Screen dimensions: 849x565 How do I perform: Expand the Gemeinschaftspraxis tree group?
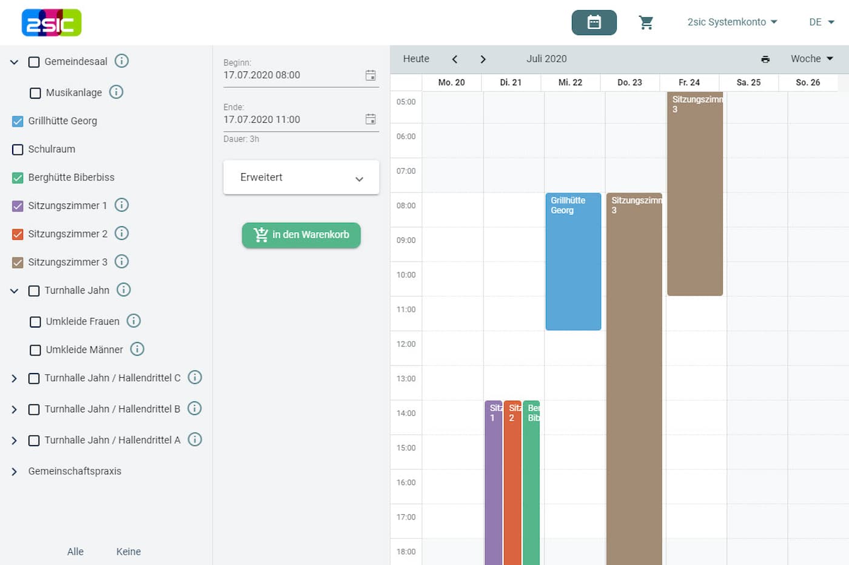14,472
